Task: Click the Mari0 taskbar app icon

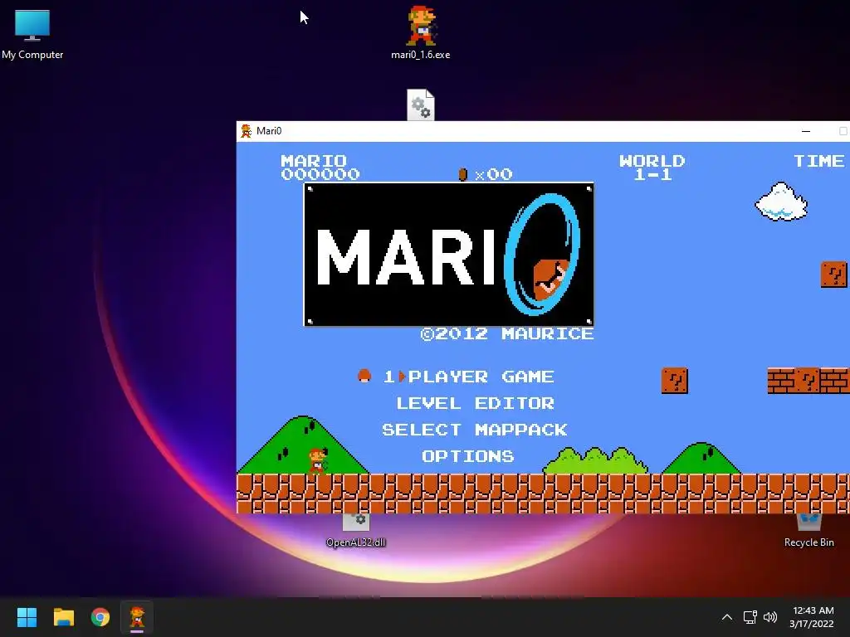Action: [x=137, y=617]
